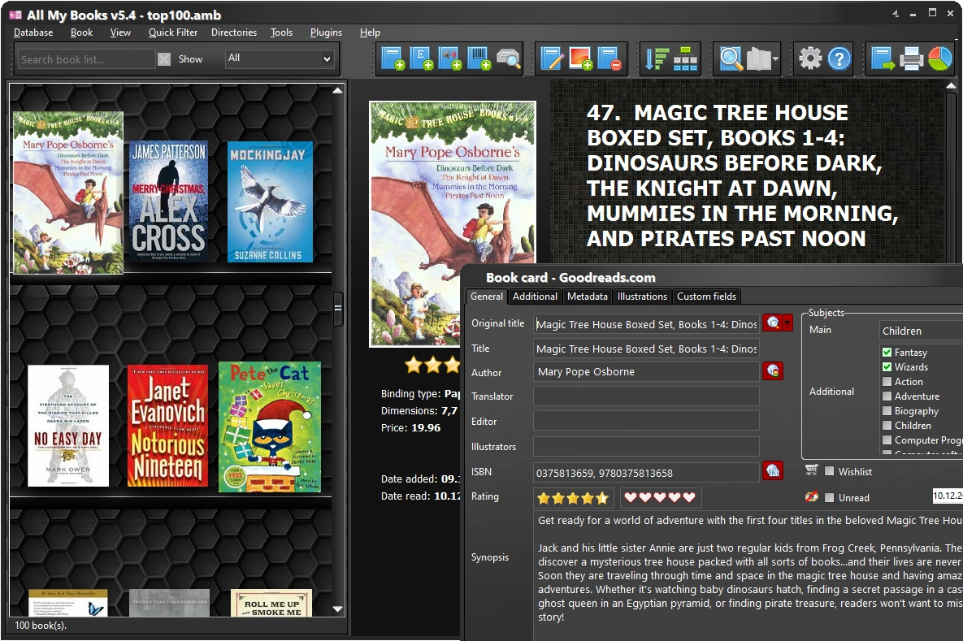This screenshot has height=641, width=963.
Task: Open the Show filter dropdown set to All
Action: coord(280,59)
